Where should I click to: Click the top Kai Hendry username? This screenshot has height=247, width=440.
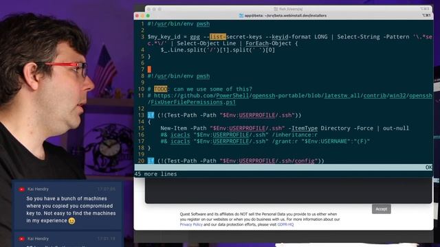coord(38,189)
